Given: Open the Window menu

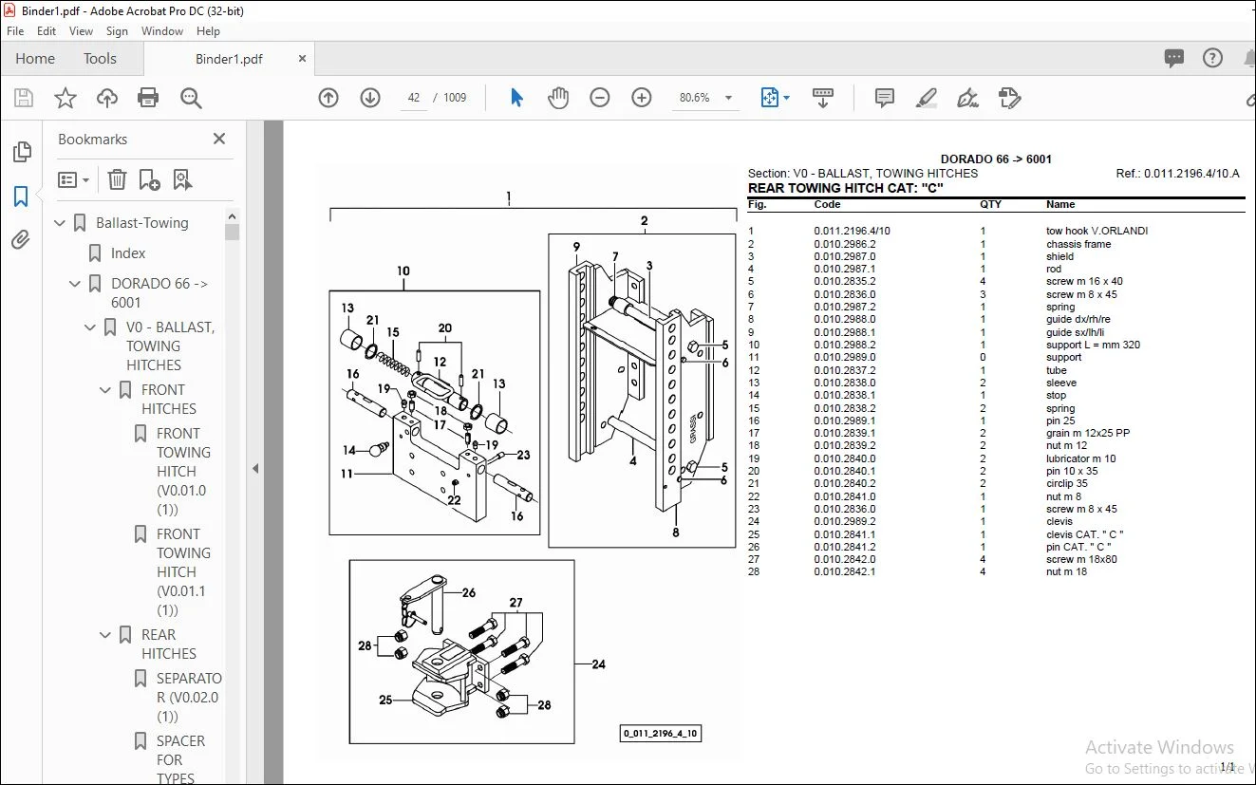Looking at the screenshot, I should click(162, 31).
